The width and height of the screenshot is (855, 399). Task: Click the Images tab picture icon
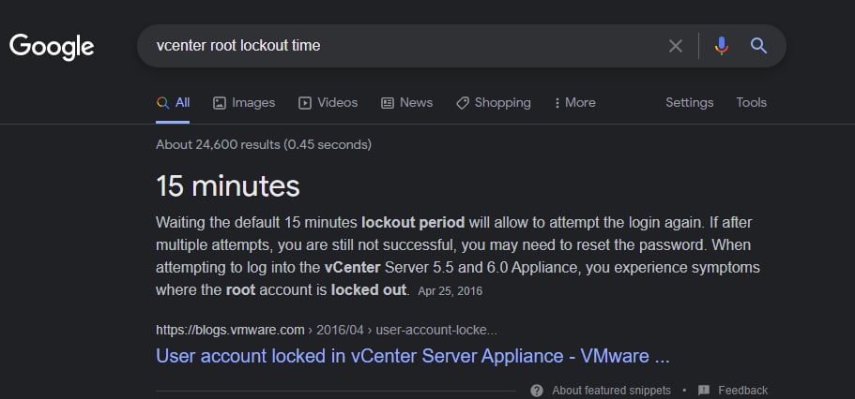click(x=220, y=103)
